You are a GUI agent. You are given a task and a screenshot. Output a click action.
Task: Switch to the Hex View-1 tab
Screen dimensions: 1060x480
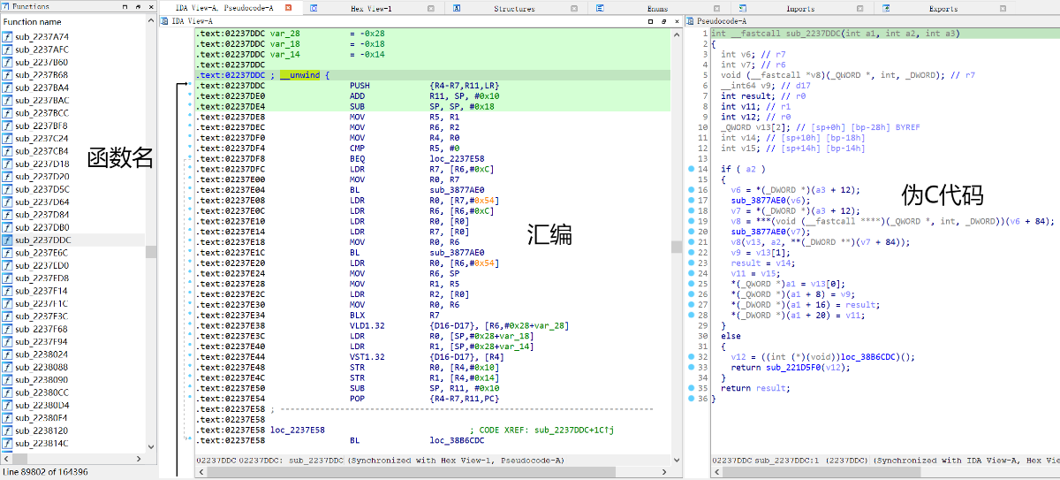[x=371, y=8]
